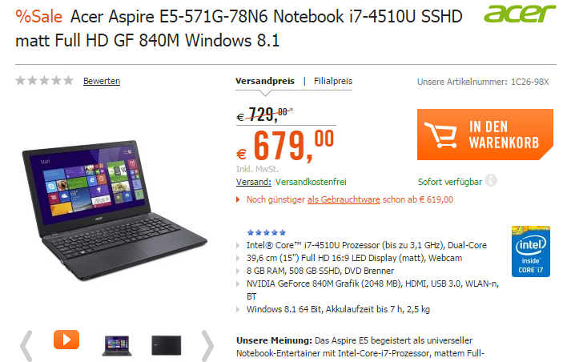This screenshot has height=362, width=571.
Task: Open the Bewerten rating link
Action: click(102, 81)
